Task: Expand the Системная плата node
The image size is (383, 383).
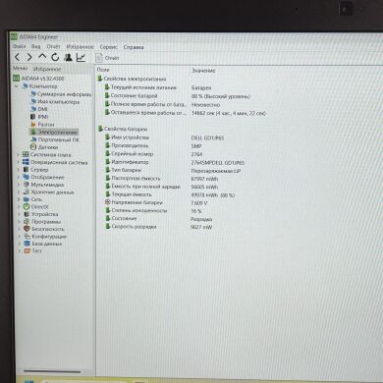Action: click(18, 154)
